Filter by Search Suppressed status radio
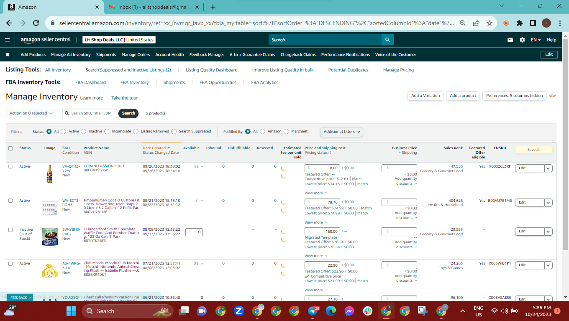Image resolution: width=569 pixels, height=321 pixels. point(174,131)
